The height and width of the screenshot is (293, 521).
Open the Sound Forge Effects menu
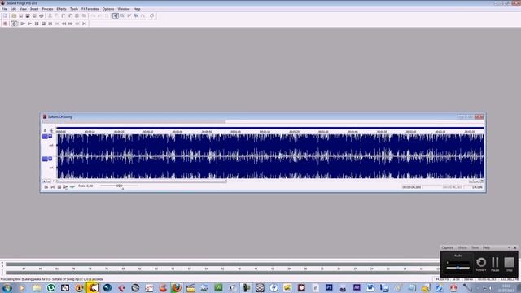coord(62,9)
